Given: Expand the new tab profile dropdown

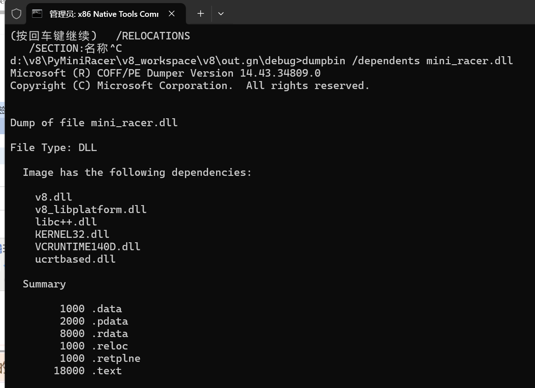Looking at the screenshot, I should coord(221,14).
